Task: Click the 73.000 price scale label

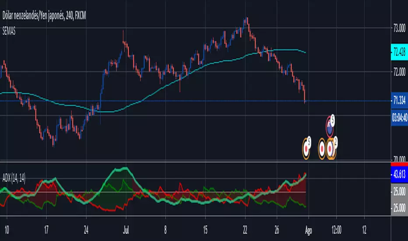Action: pos(399,28)
